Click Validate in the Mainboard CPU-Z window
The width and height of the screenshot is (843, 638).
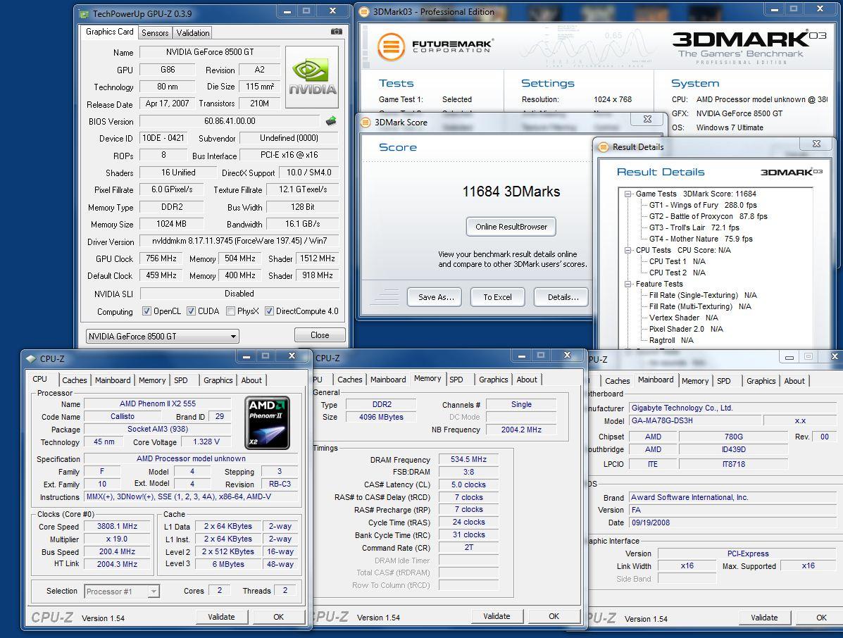coord(764,618)
